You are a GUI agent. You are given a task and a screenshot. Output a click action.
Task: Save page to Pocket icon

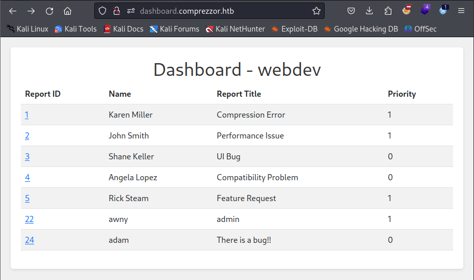(351, 11)
